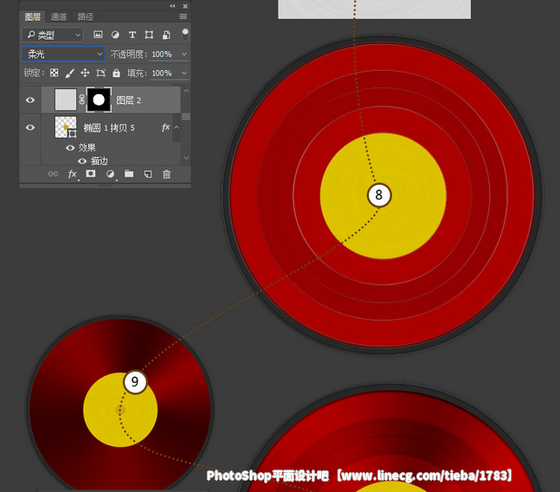
Task: Open the 类型 filter dropdown
Action: coord(53,35)
